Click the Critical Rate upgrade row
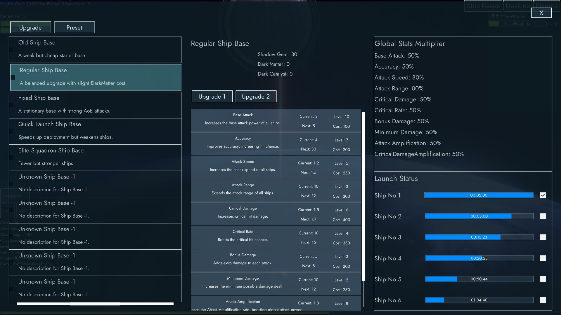The width and height of the screenshot is (561, 315). (276, 237)
